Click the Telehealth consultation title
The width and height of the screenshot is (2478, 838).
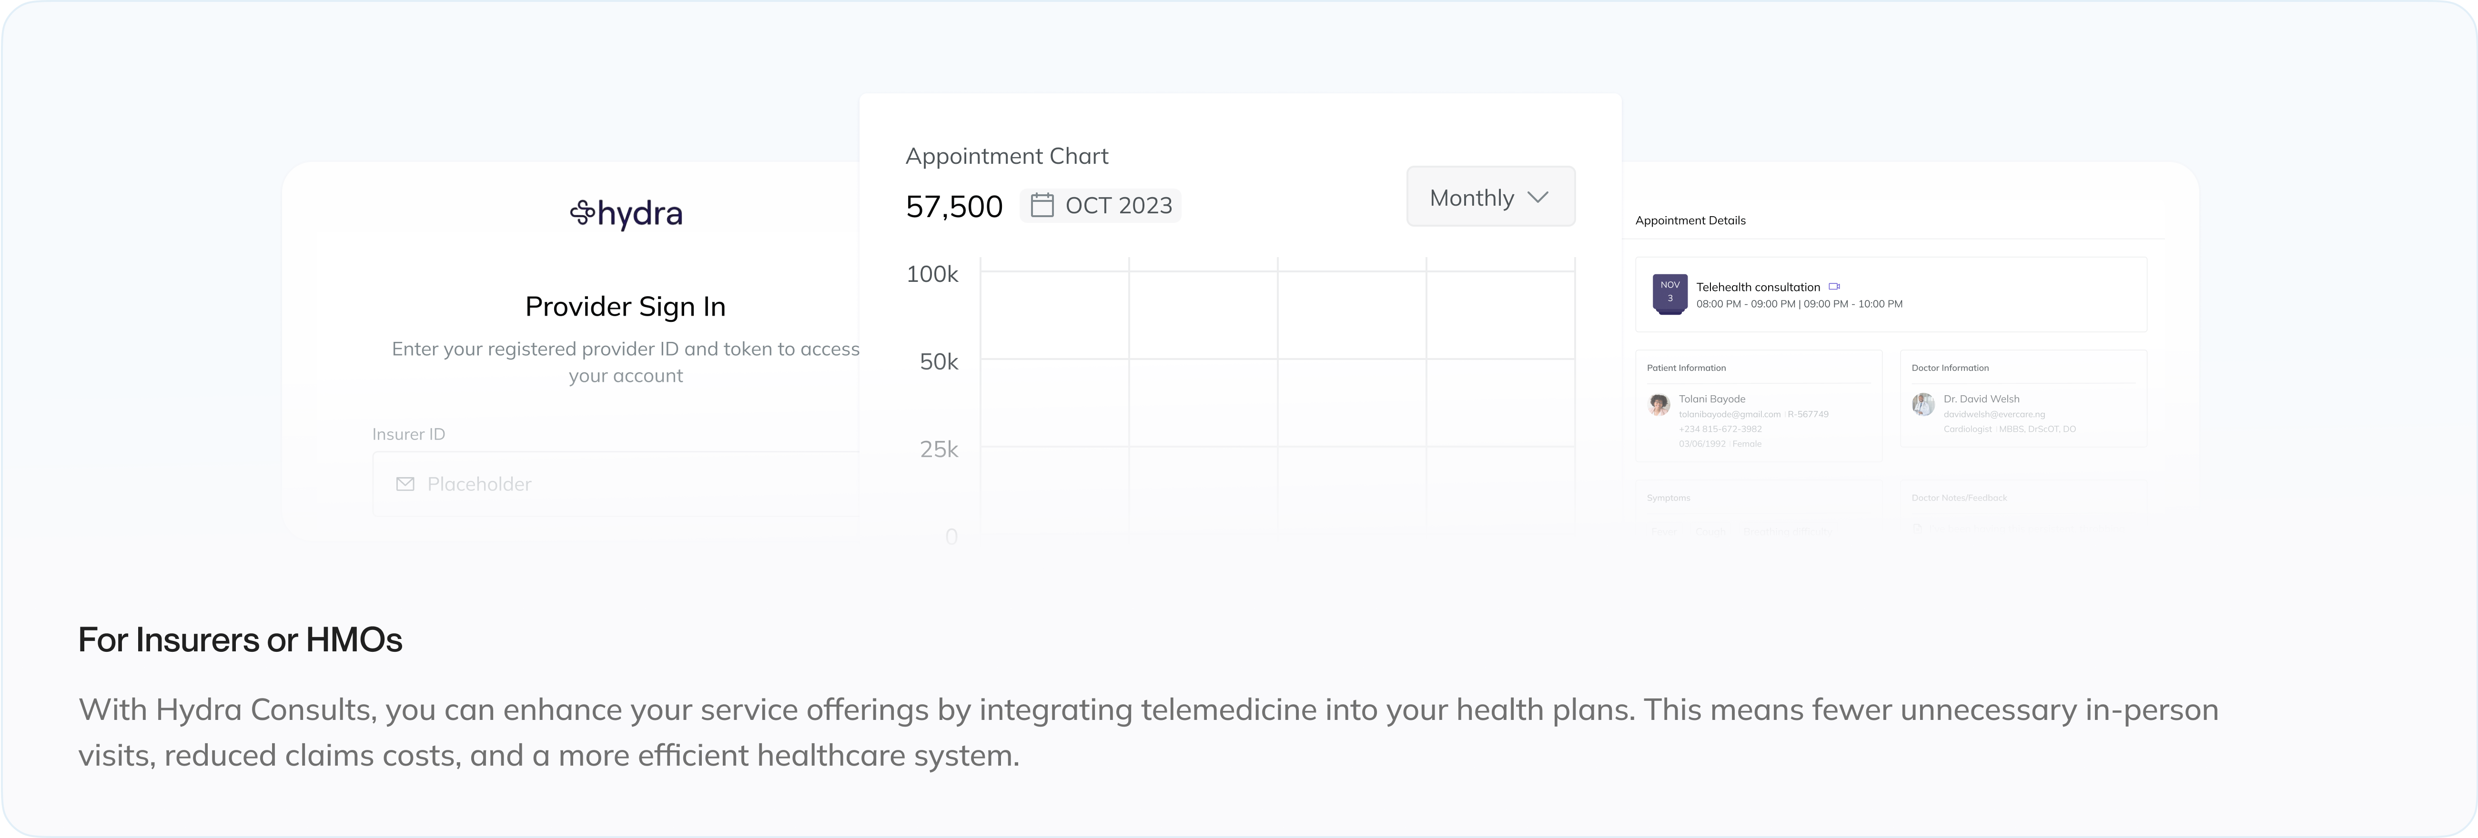1758,287
